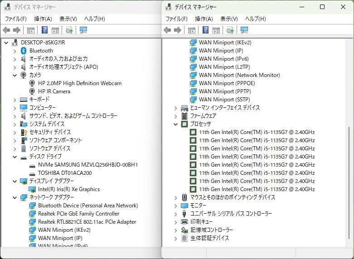The width and height of the screenshot is (354, 259).
Task: Collapse the プロセッサ category
Action: pos(176,124)
